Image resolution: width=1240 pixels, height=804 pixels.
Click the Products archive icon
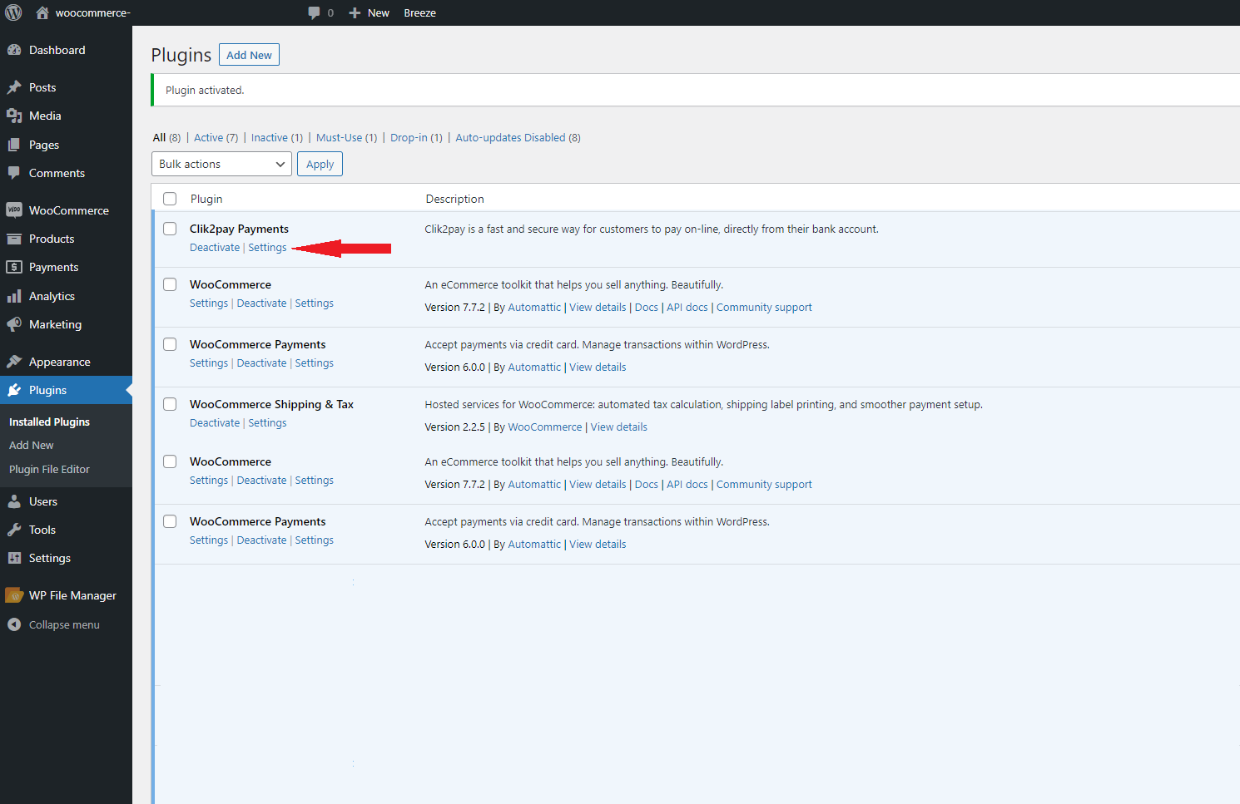coord(14,239)
